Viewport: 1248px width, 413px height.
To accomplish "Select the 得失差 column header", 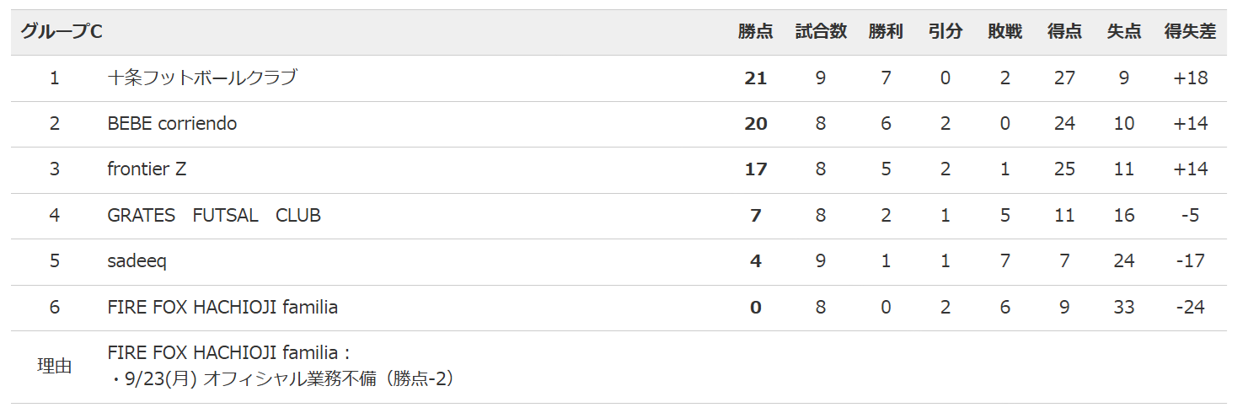I will click(1190, 32).
